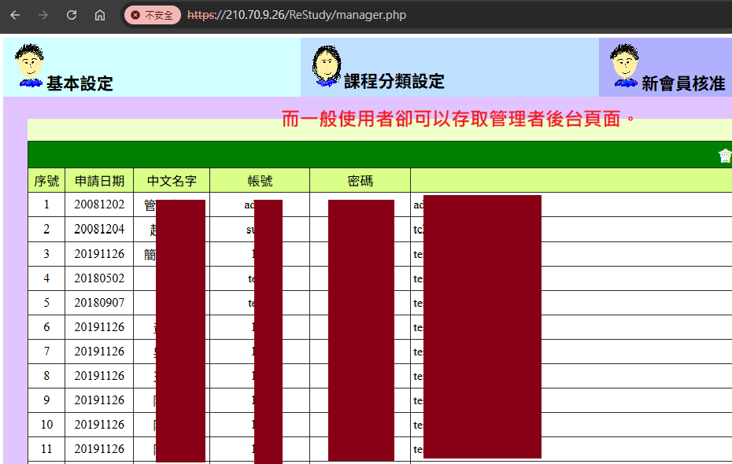This screenshot has height=464, width=732.
Task: Click the browser back arrow
Action: pyautogui.click(x=15, y=15)
